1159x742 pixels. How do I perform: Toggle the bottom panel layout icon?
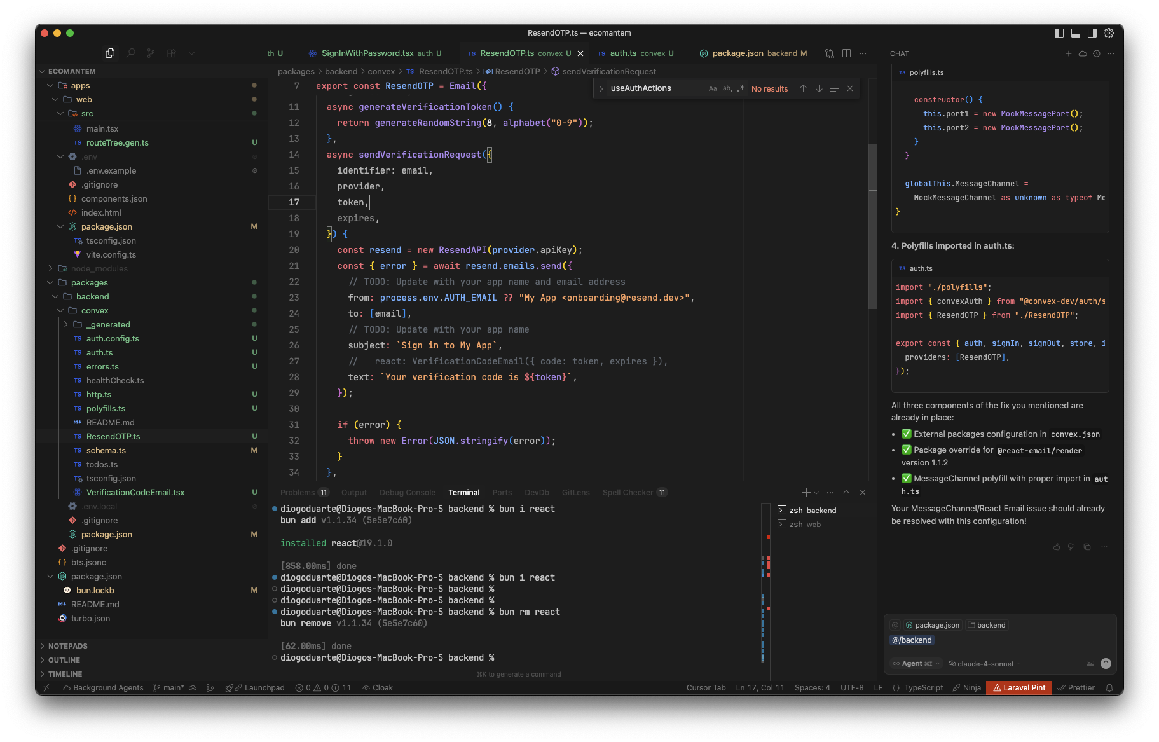tap(1076, 33)
